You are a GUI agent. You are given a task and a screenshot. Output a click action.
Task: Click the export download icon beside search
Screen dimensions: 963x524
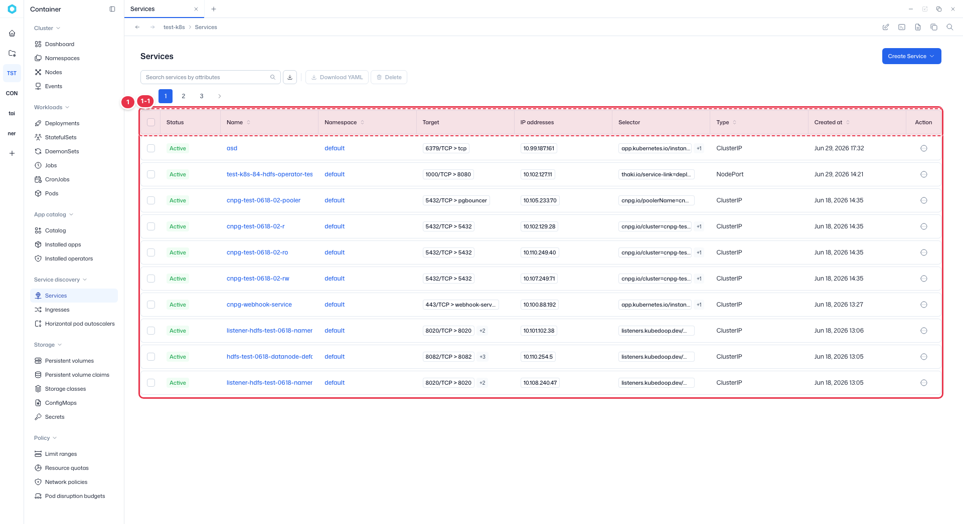[x=290, y=77]
